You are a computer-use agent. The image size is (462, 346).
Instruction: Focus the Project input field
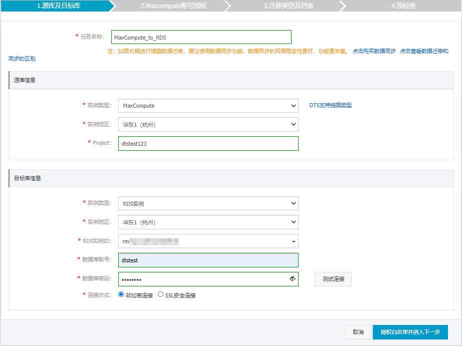click(x=208, y=143)
